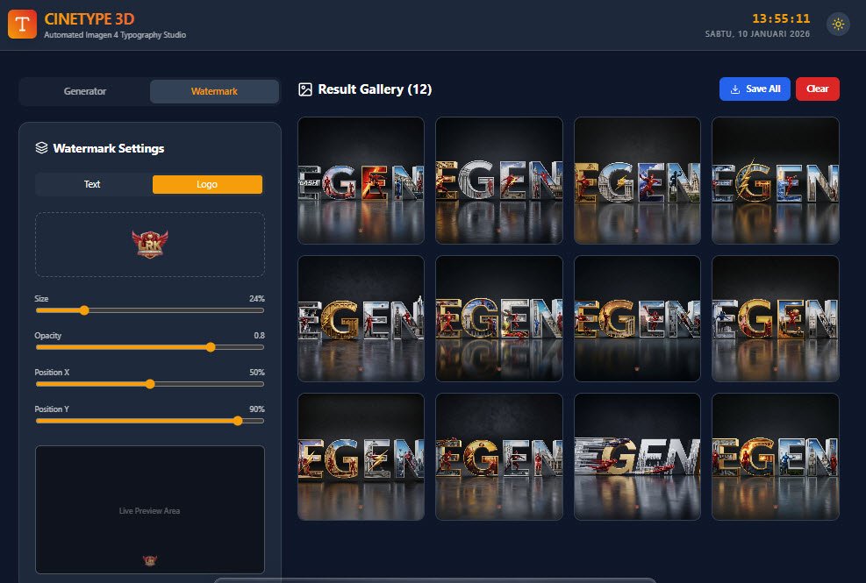Image resolution: width=866 pixels, height=583 pixels.
Task: Click the "Result Gallery (12)" heading
Action: [x=375, y=89]
